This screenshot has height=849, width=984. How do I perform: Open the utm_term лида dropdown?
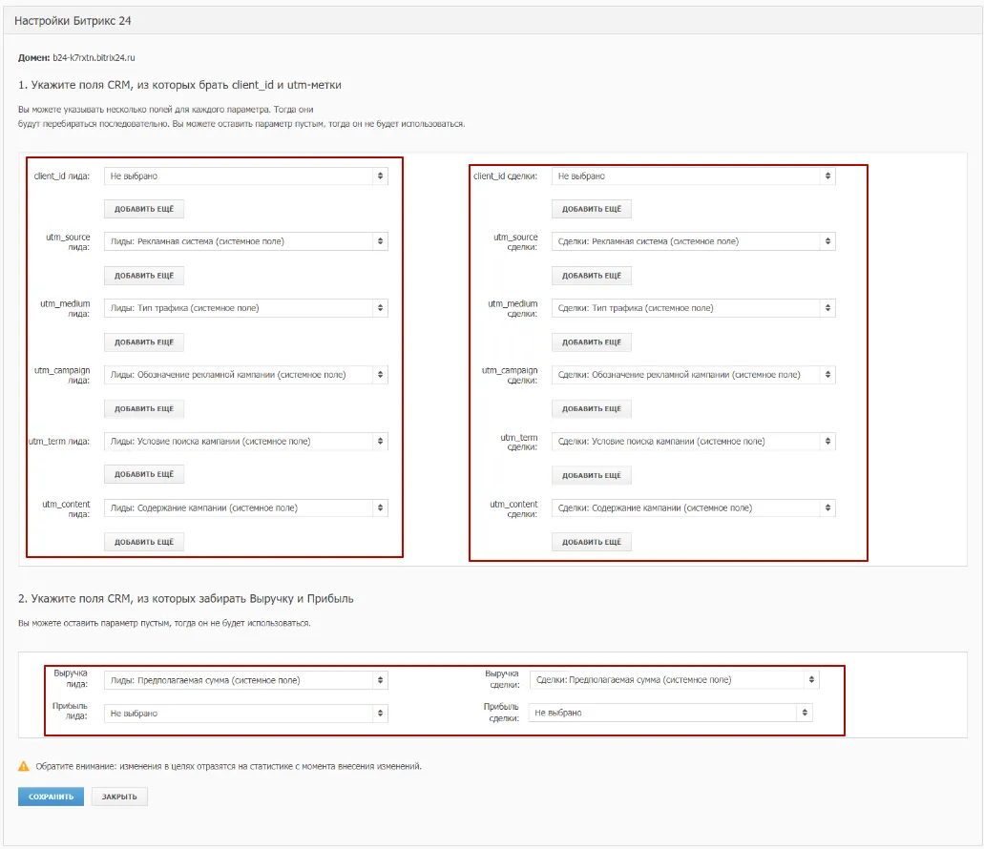[246, 442]
